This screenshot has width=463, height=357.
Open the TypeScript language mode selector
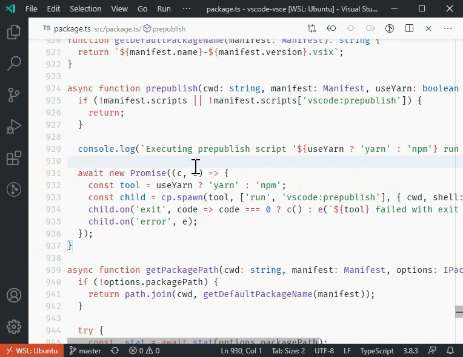click(377, 350)
